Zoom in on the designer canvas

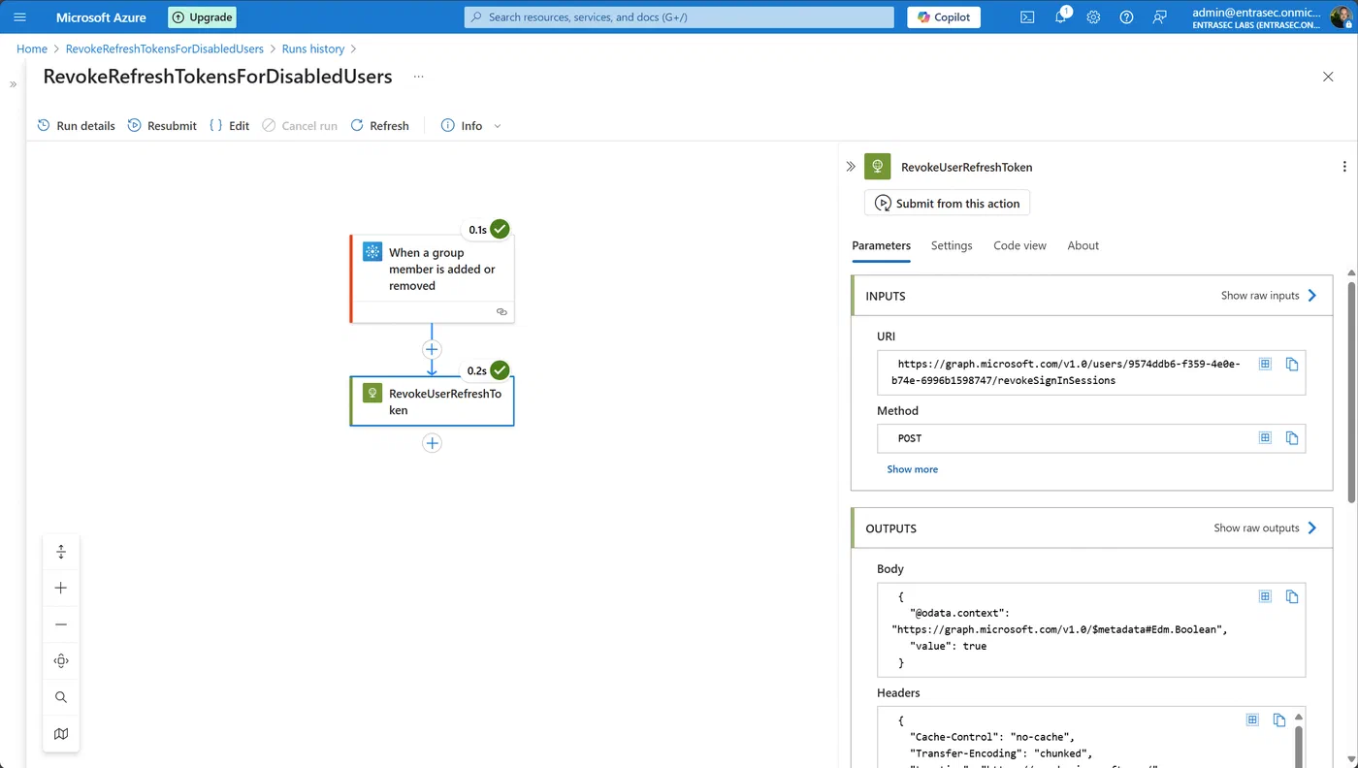tap(61, 588)
